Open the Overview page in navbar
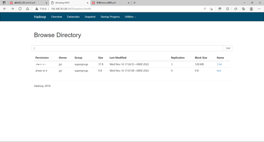Viewport: 264px width, 142px height. (56, 17)
